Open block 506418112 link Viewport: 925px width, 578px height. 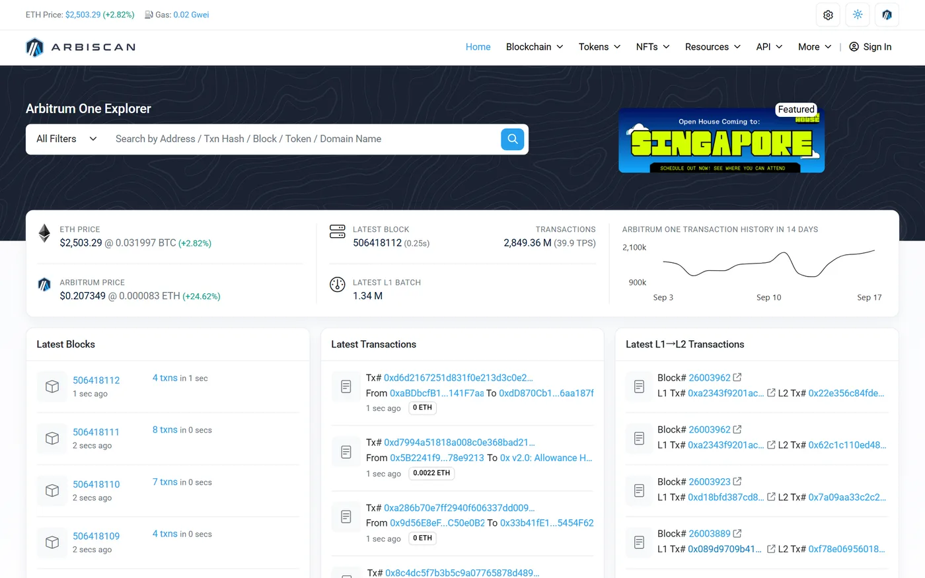(96, 380)
